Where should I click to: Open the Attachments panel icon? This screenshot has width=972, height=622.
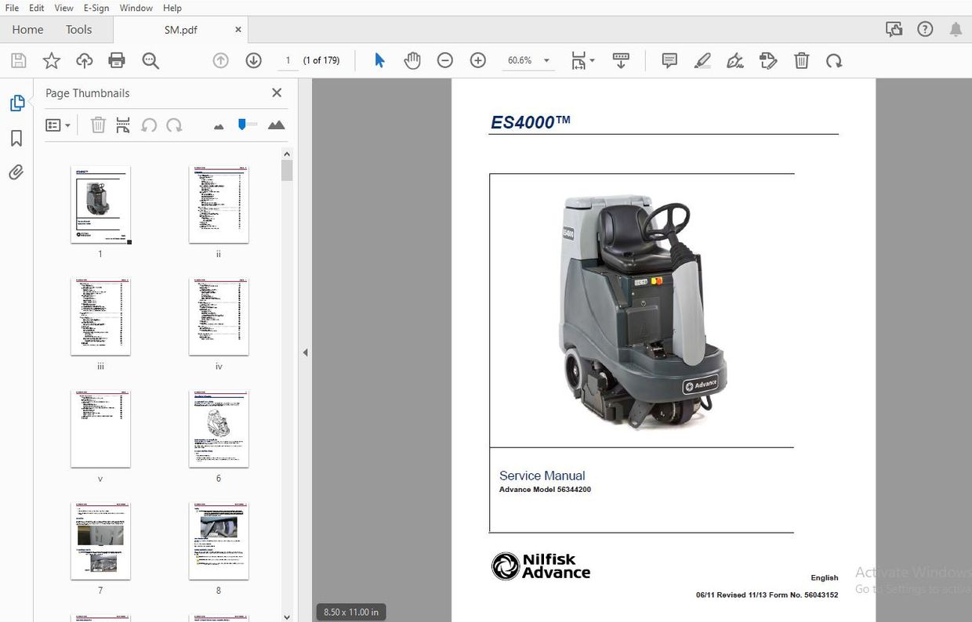pos(16,172)
